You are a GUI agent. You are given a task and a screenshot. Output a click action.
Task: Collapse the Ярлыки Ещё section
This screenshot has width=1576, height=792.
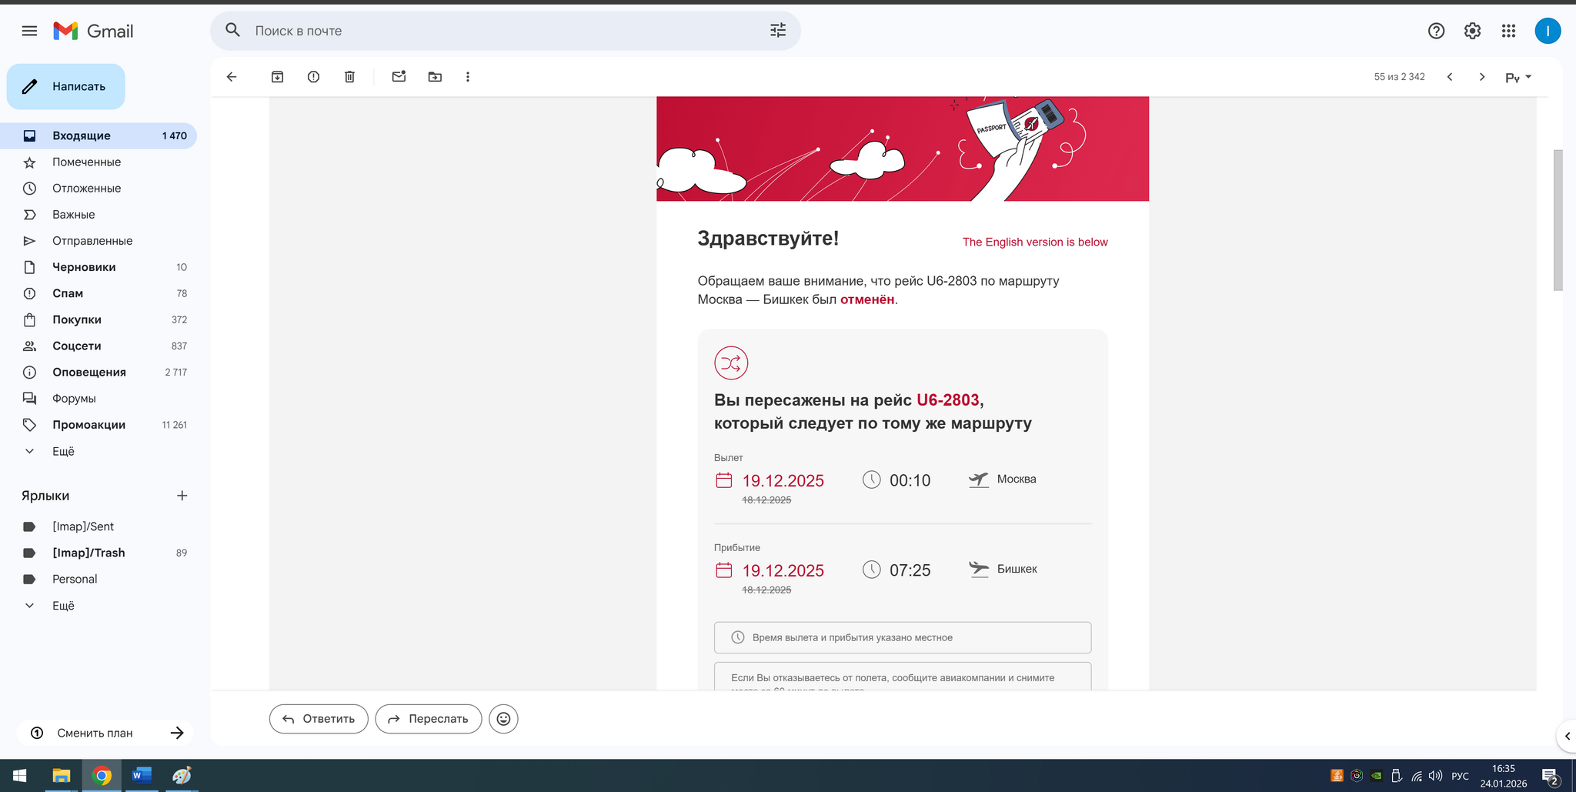coord(63,606)
